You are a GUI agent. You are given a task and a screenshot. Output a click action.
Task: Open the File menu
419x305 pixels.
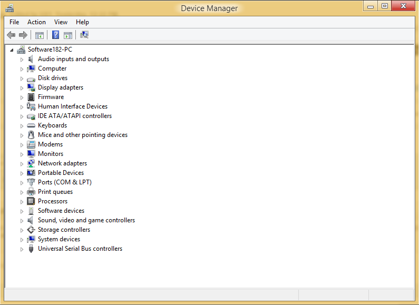tap(14, 22)
